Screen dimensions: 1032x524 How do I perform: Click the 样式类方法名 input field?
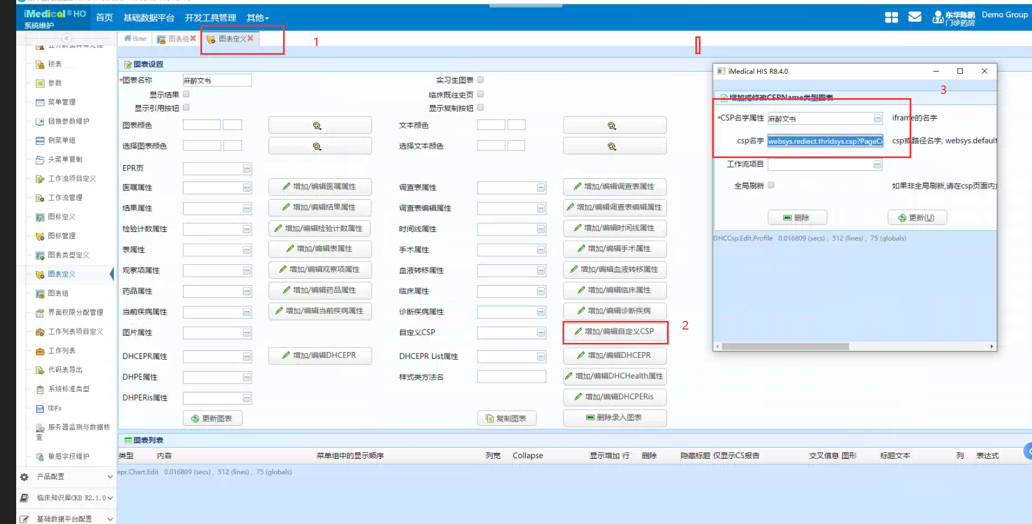tap(512, 377)
